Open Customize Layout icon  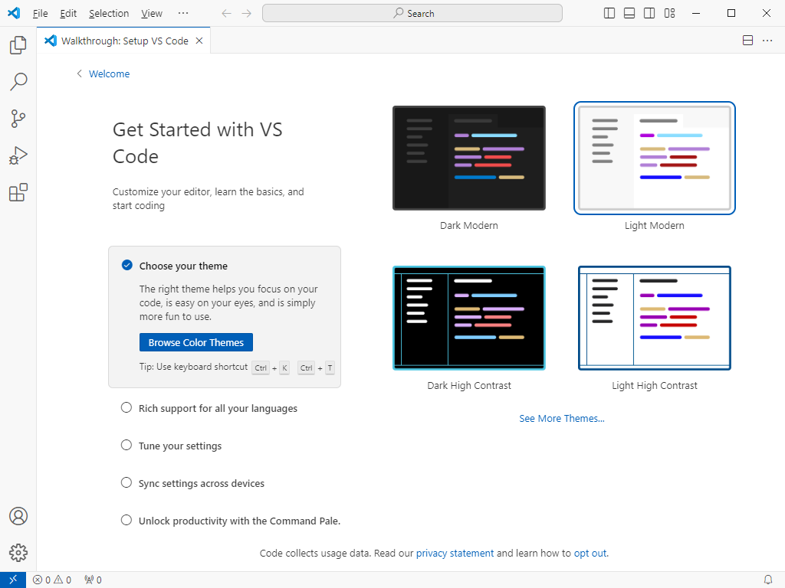pos(669,14)
